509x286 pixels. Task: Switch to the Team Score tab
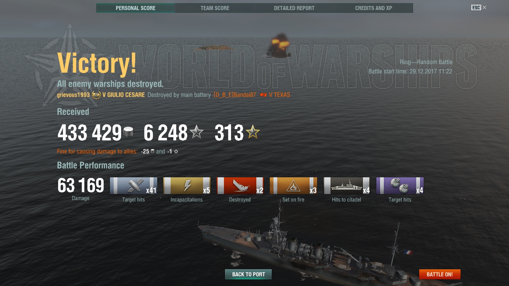[215, 8]
